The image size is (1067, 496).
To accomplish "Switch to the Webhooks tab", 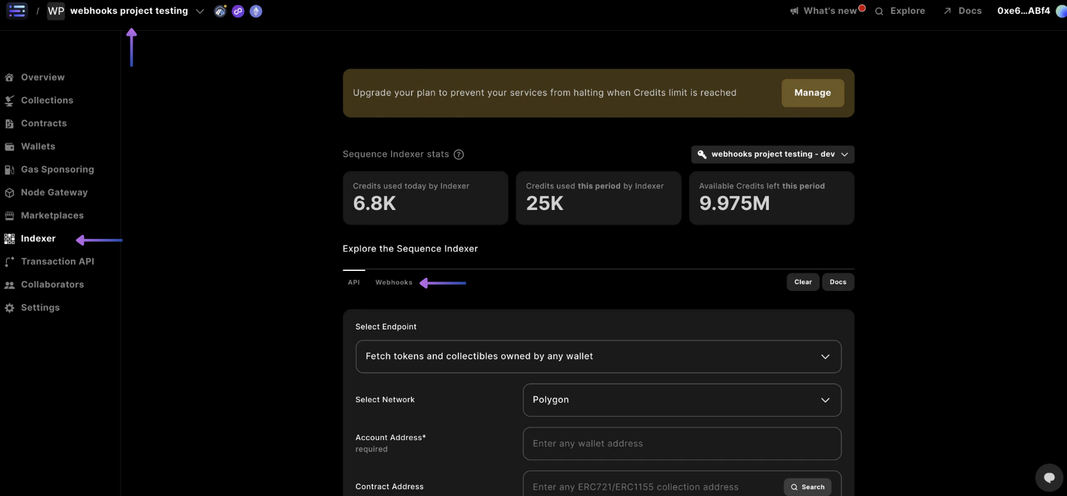I will coord(394,282).
